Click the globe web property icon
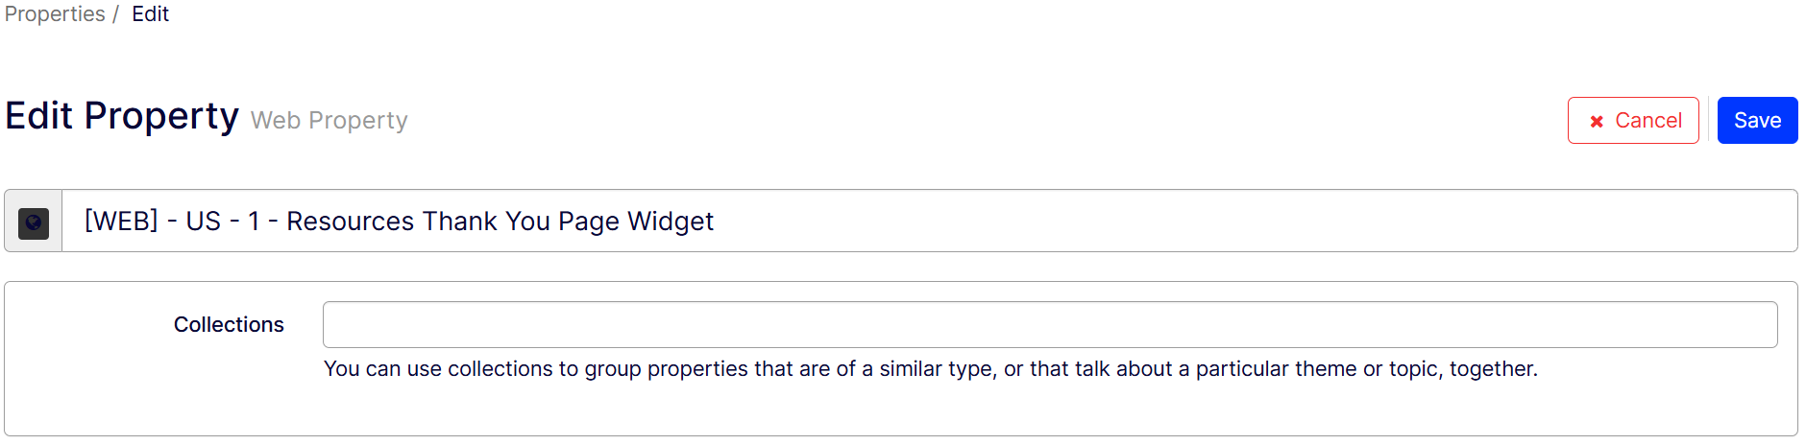 [x=34, y=222]
